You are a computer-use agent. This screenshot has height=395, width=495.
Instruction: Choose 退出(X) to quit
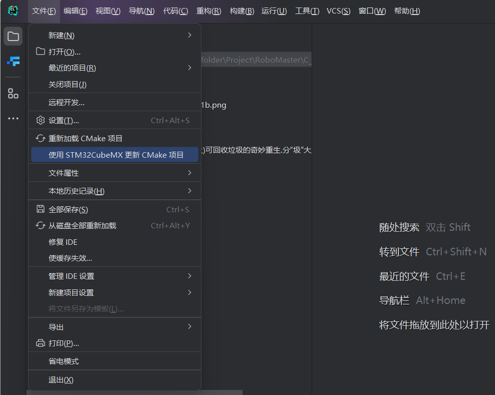click(115, 379)
